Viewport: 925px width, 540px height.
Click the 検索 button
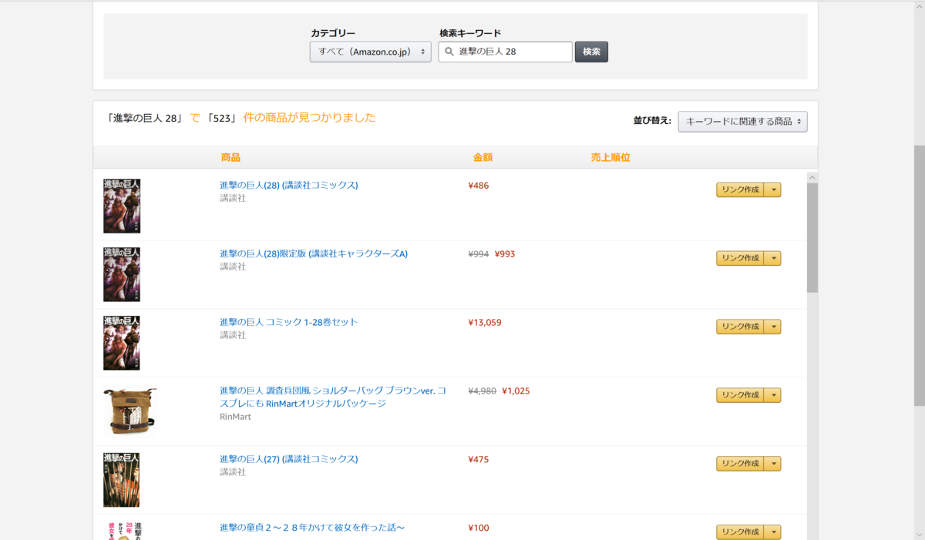tap(591, 52)
